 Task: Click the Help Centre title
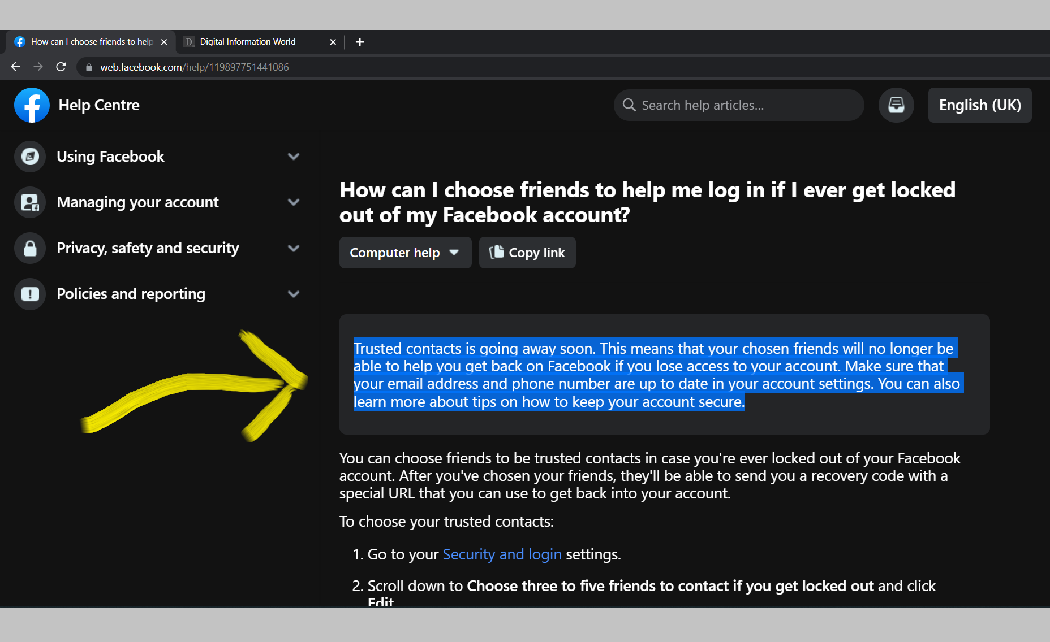(99, 105)
